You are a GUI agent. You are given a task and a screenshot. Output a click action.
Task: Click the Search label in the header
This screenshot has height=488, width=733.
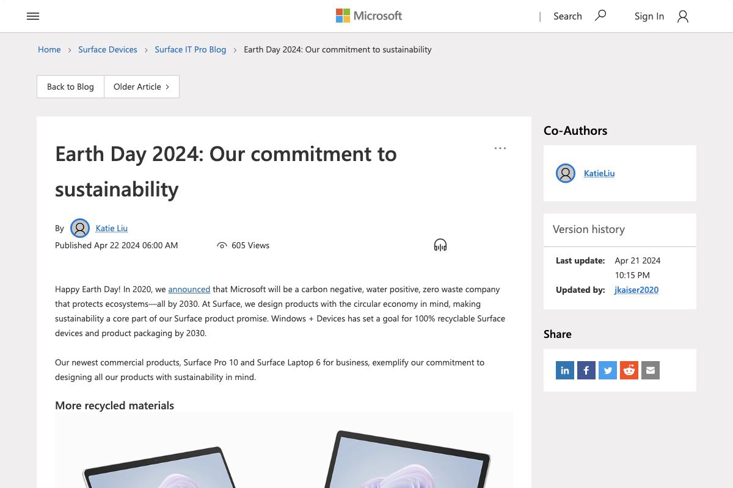567,16
